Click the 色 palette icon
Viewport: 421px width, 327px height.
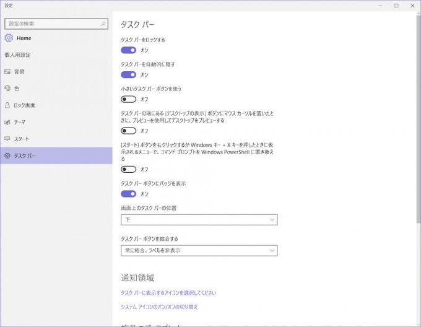7,89
